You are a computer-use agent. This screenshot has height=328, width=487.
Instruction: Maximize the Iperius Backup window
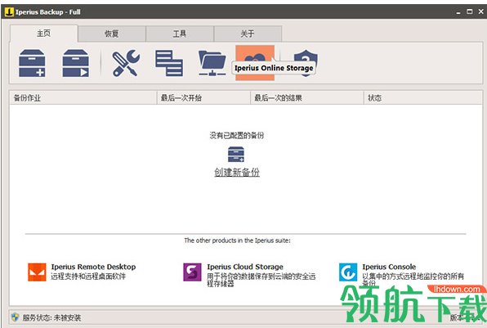pyautogui.click(x=470, y=11)
